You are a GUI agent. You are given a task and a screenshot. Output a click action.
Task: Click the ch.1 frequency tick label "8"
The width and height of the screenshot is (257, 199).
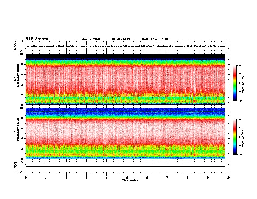(22, 64)
